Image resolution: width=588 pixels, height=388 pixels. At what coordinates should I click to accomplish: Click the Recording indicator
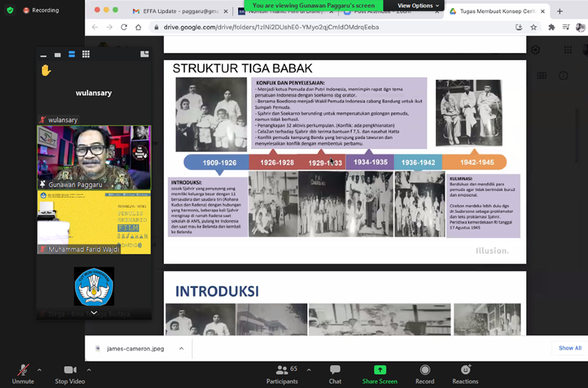point(41,10)
